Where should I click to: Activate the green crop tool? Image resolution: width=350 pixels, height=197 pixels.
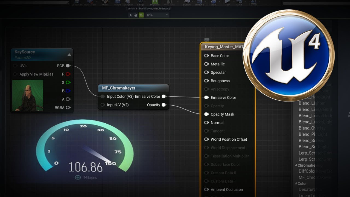tap(141, 15)
